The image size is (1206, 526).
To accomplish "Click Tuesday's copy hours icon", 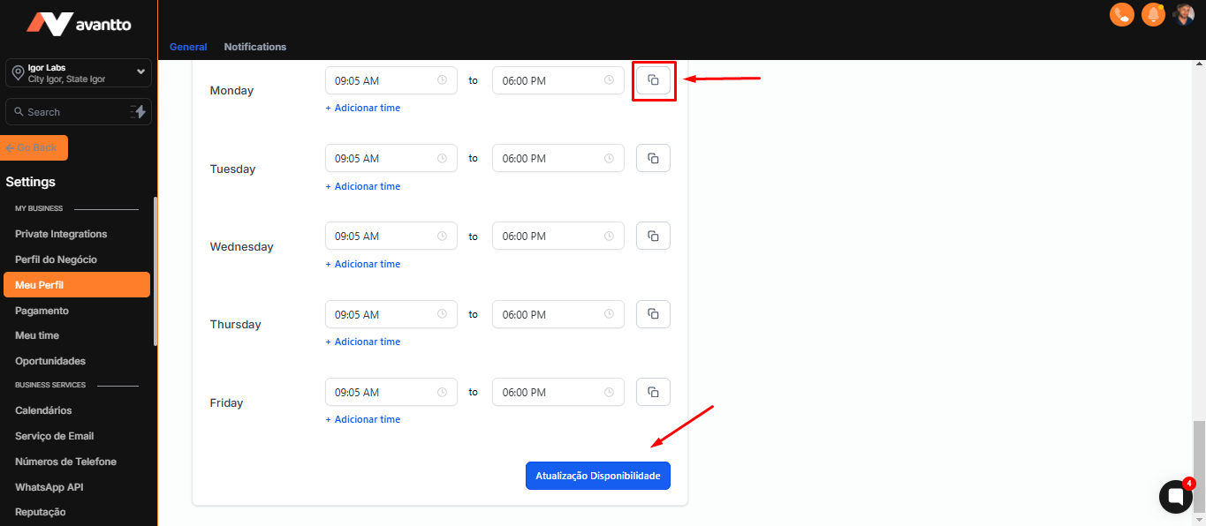I will pos(653,158).
